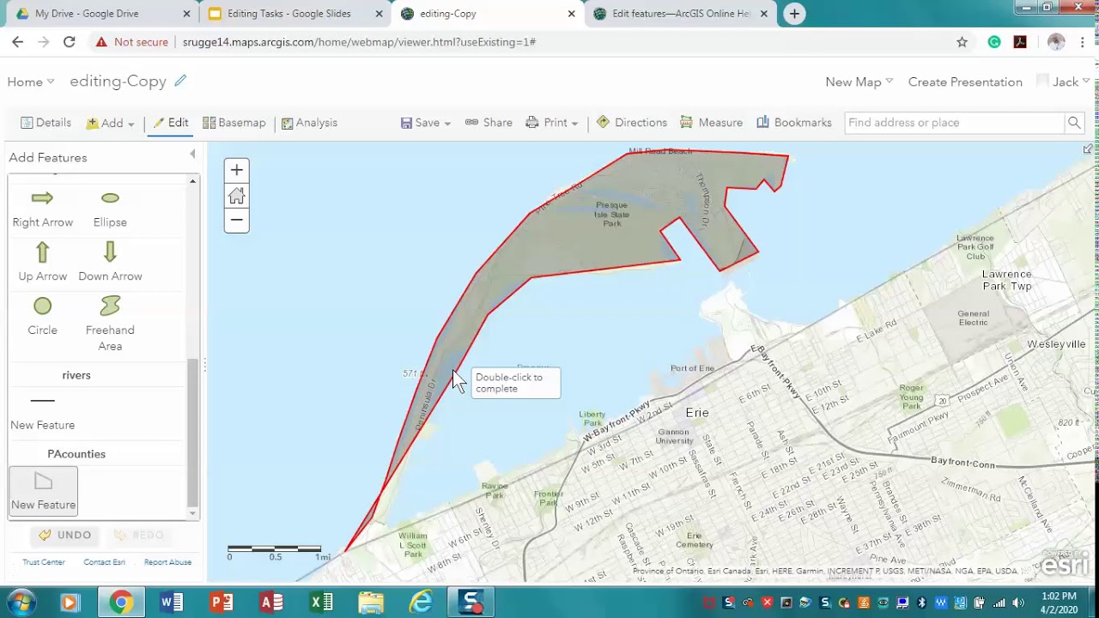The image size is (1099, 618).
Task: Open Chrome profile avatar
Action: pyautogui.click(x=1056, y=42)
